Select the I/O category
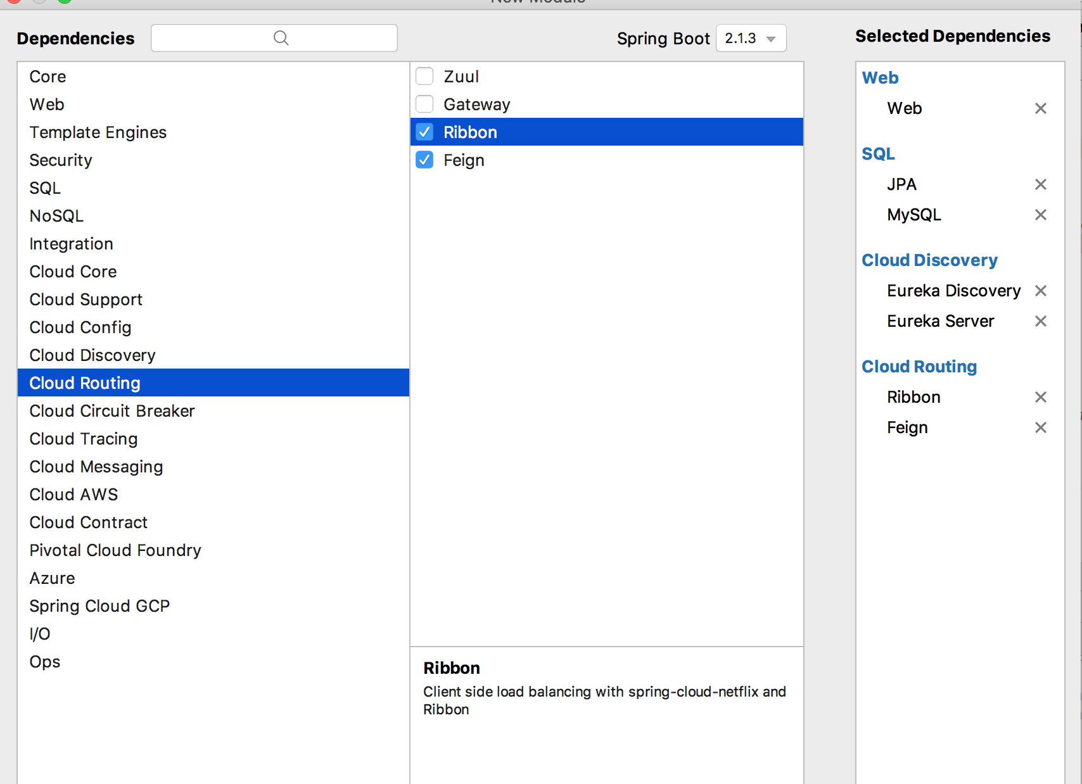Screen dimensions: 1082x784 [213, 633]
